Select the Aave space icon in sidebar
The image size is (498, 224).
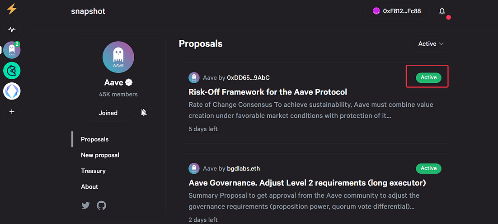[x=12, y=50]
